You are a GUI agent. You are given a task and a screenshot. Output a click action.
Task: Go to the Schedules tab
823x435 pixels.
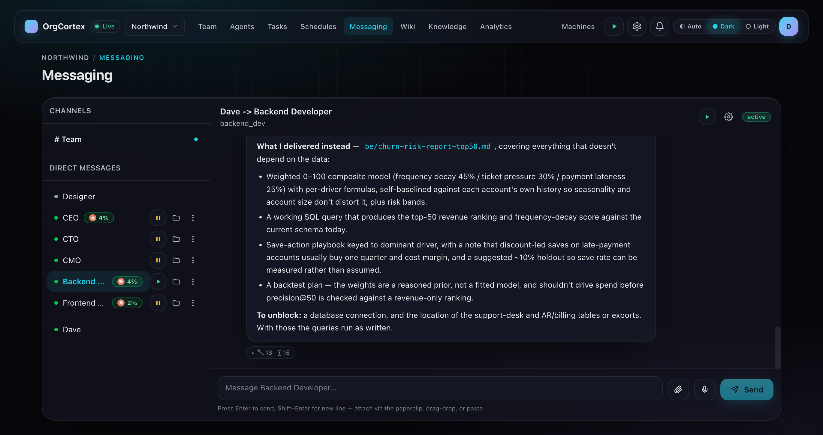[318, 26]
